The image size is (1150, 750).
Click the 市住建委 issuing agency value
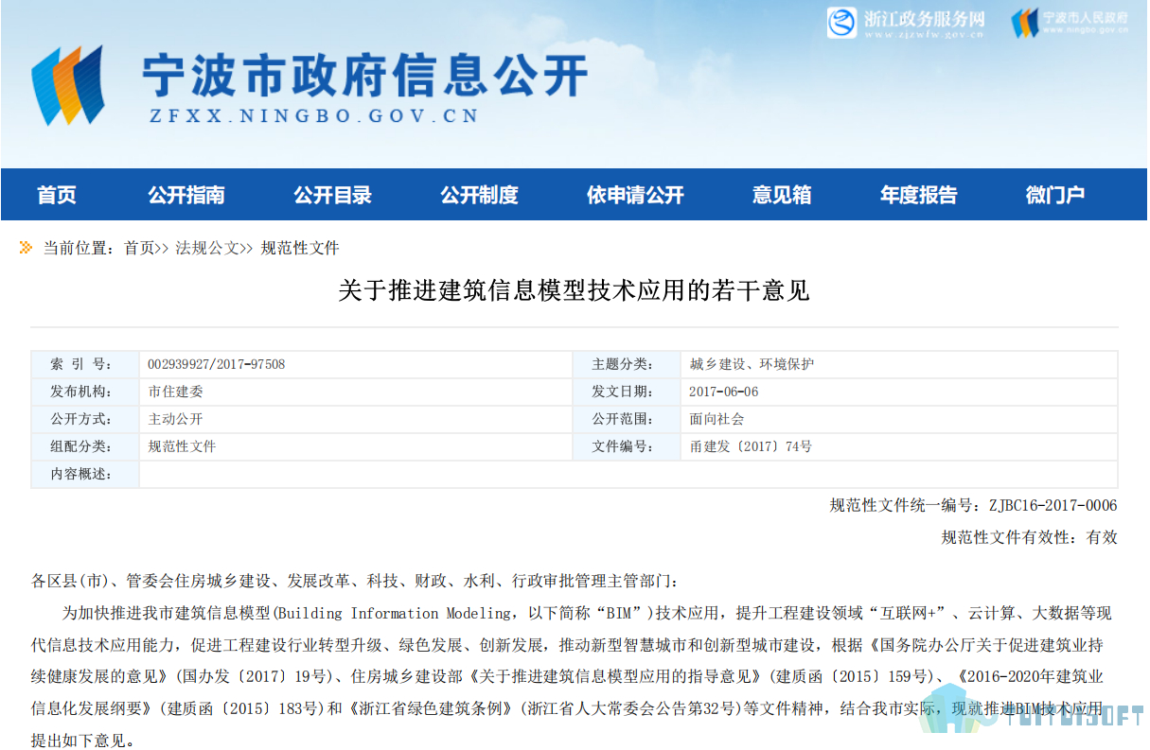175,392
